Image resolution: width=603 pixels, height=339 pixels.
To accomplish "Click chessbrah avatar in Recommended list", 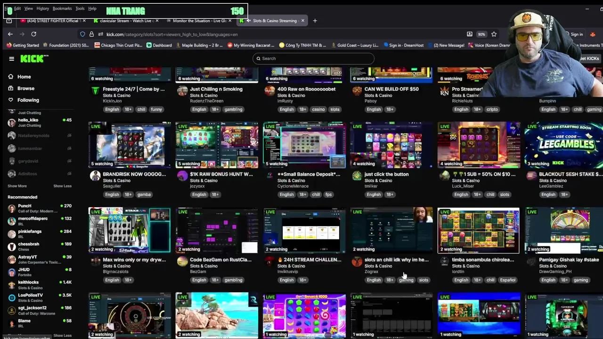I will [12, 246].
